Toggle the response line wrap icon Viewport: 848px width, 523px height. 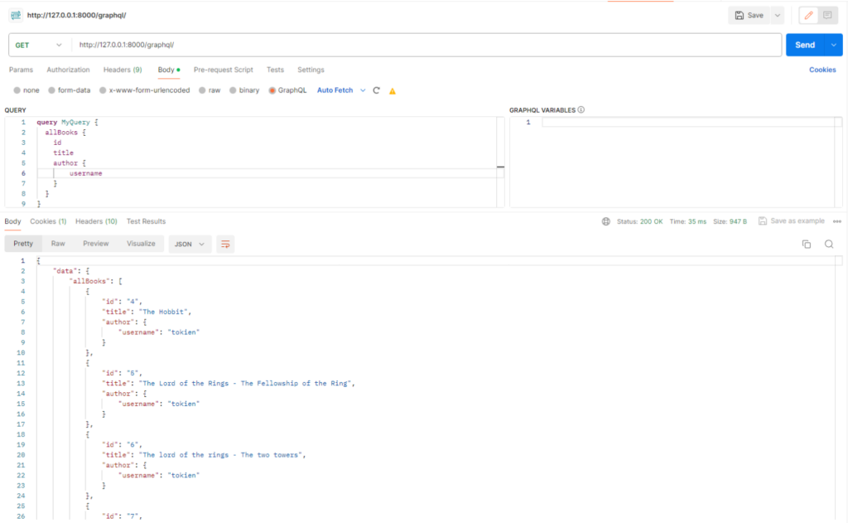tap(225, 245)
